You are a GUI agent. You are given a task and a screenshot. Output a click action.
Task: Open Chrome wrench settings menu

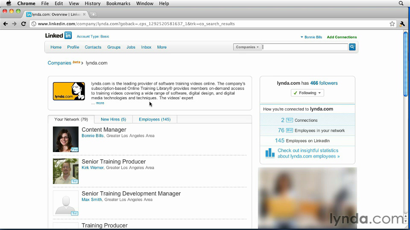point(402,24)
